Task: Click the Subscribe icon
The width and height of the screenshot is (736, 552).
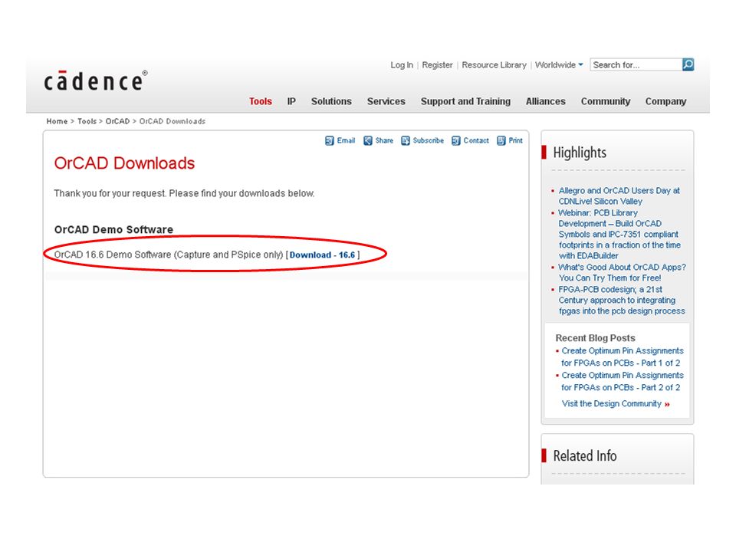Action: click(x=406, y=140)
